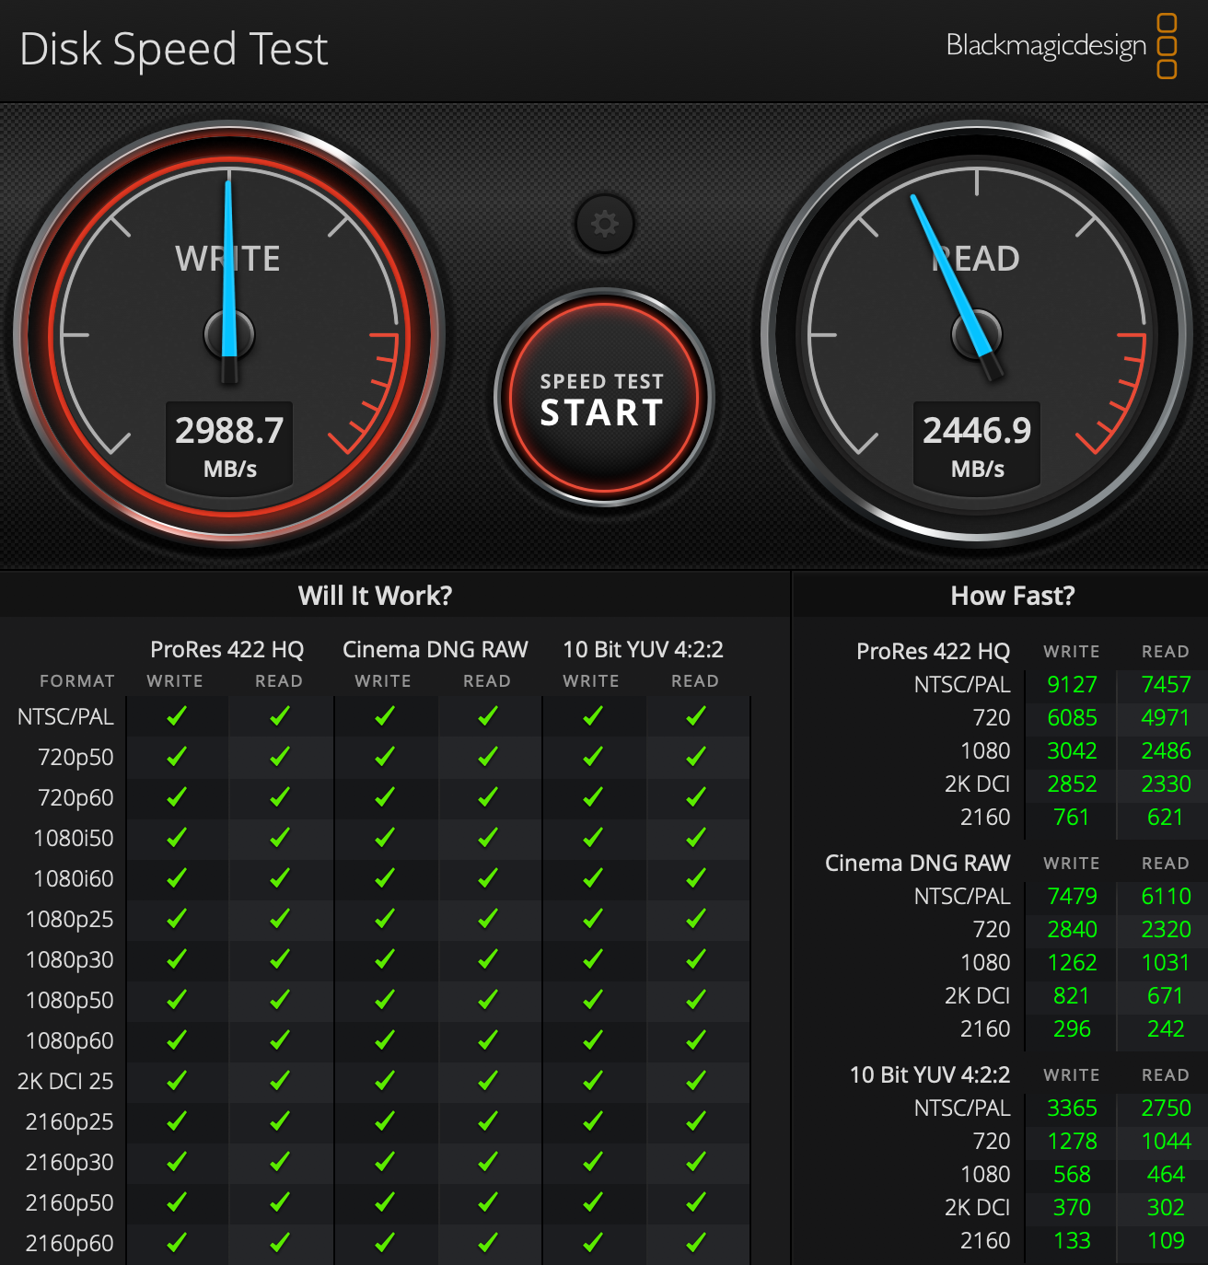The height and width of the screenshot is (1265, 1208).
Task: Click Cinema DNG NTSC/PAL write value 7479
Action: click(x=1073, y=896)
